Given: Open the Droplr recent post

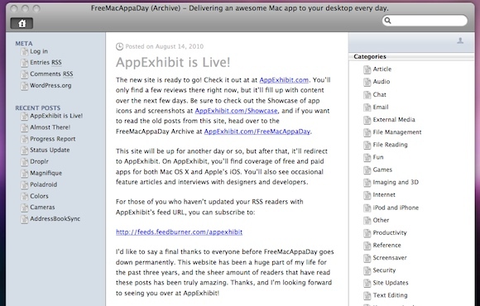Looking at the screenshot, I should pos(39,161).
